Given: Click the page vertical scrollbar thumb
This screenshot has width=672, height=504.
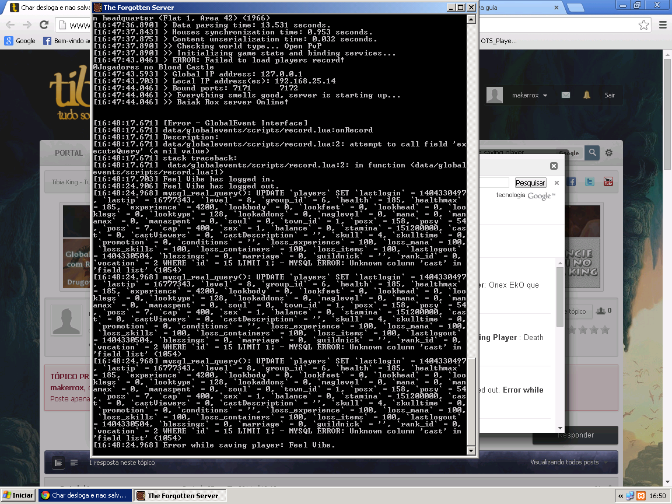Looking at the screenshot, I should pyautogui.click(x=667, y=114).
